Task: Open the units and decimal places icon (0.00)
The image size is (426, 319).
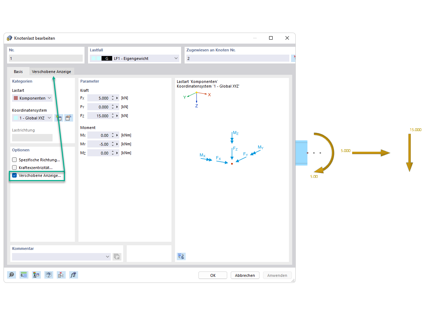Action: [x=24, y=275]
